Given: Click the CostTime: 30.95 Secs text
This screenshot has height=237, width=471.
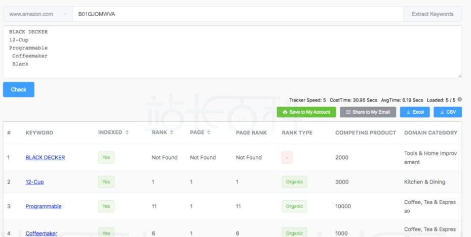Looking at the screenshot, I should (354, 100).
